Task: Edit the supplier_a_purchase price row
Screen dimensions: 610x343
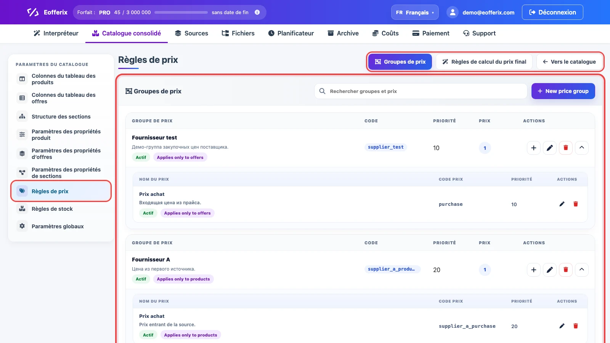Action: click(x=562, y=326)
